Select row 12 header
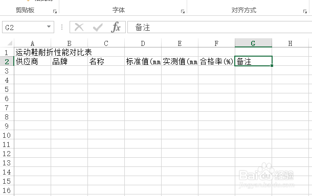This screenshot has height=196, width=312. (x=7, y=154)
